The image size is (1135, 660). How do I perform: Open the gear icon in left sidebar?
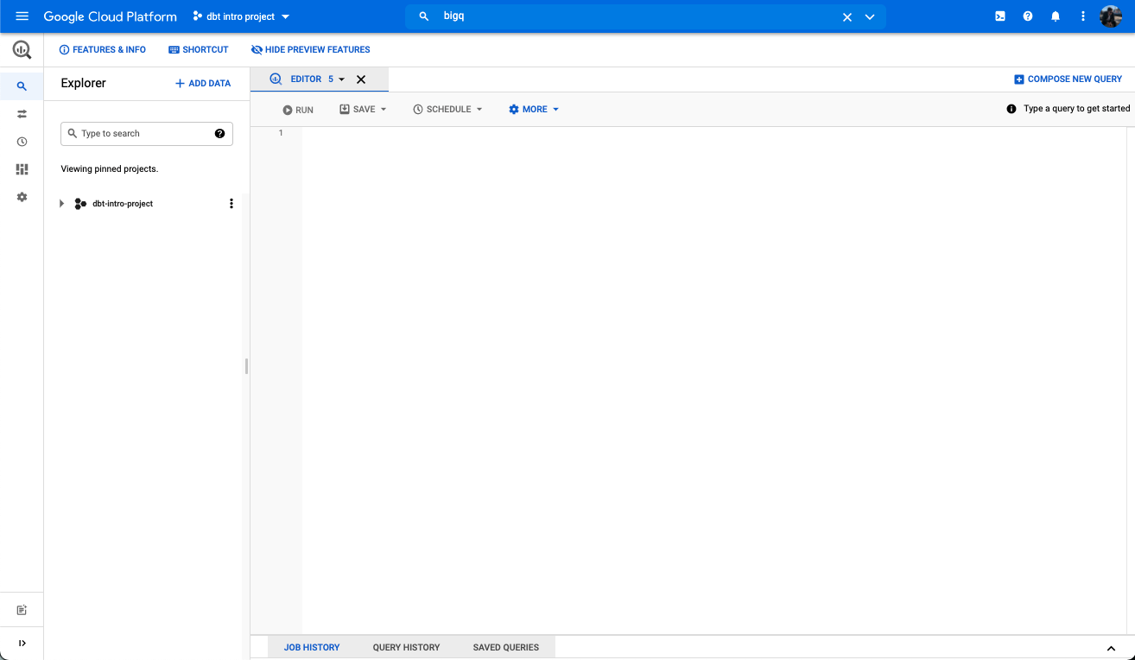pos(22,197)
